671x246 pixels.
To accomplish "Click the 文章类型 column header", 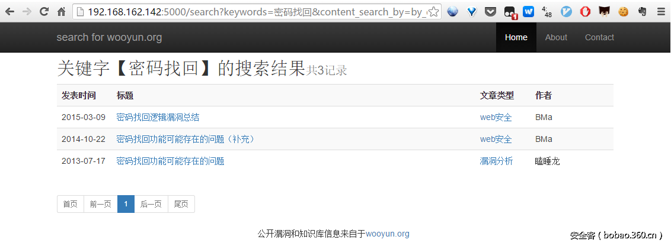I will 496,96.
